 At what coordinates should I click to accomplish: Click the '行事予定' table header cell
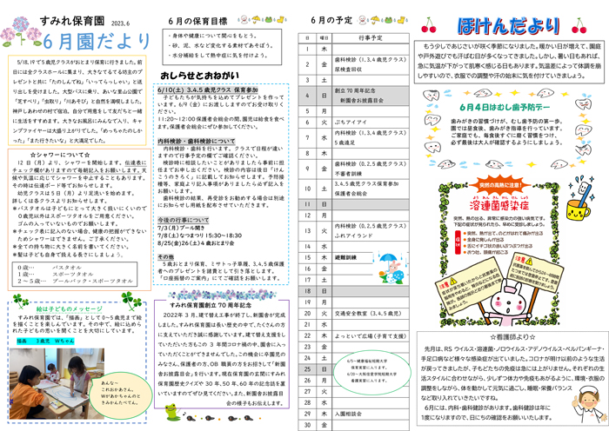(x=371, y=38)
